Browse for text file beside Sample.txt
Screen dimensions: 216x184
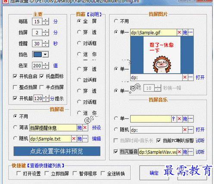click(x=85, y=139)
